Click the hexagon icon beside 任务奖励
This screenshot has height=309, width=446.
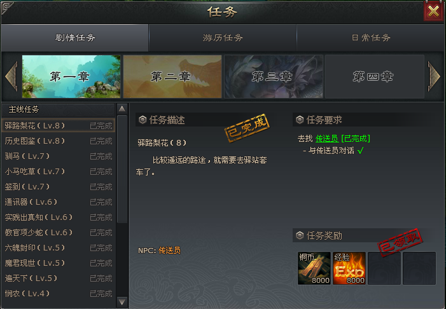tap(300, 235)
